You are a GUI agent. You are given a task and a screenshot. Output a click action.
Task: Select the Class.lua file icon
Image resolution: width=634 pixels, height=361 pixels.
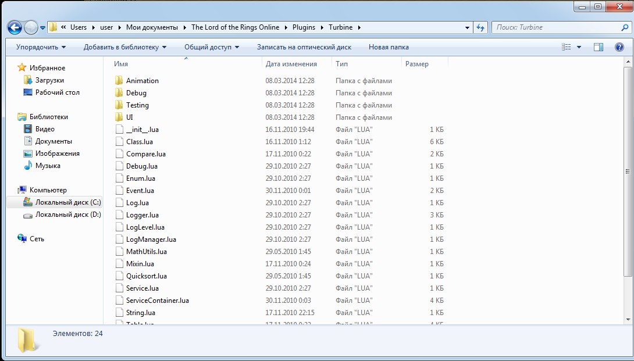coord(119,142)
